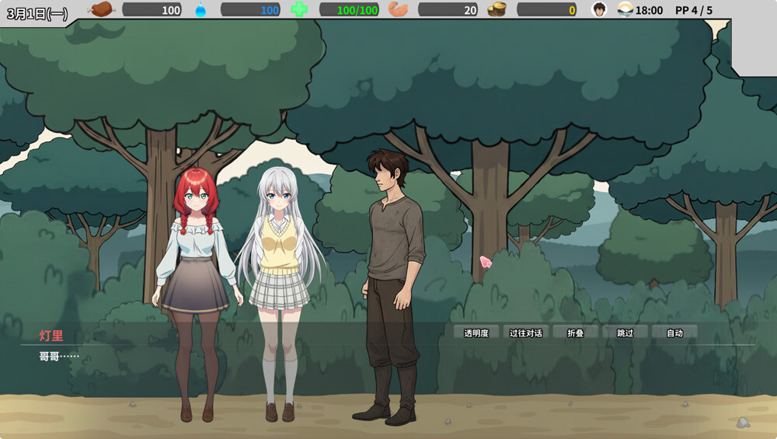Toggle the 自动 auto-play button
The width and height of the screenshot is (777, 439).
[674, 333]
